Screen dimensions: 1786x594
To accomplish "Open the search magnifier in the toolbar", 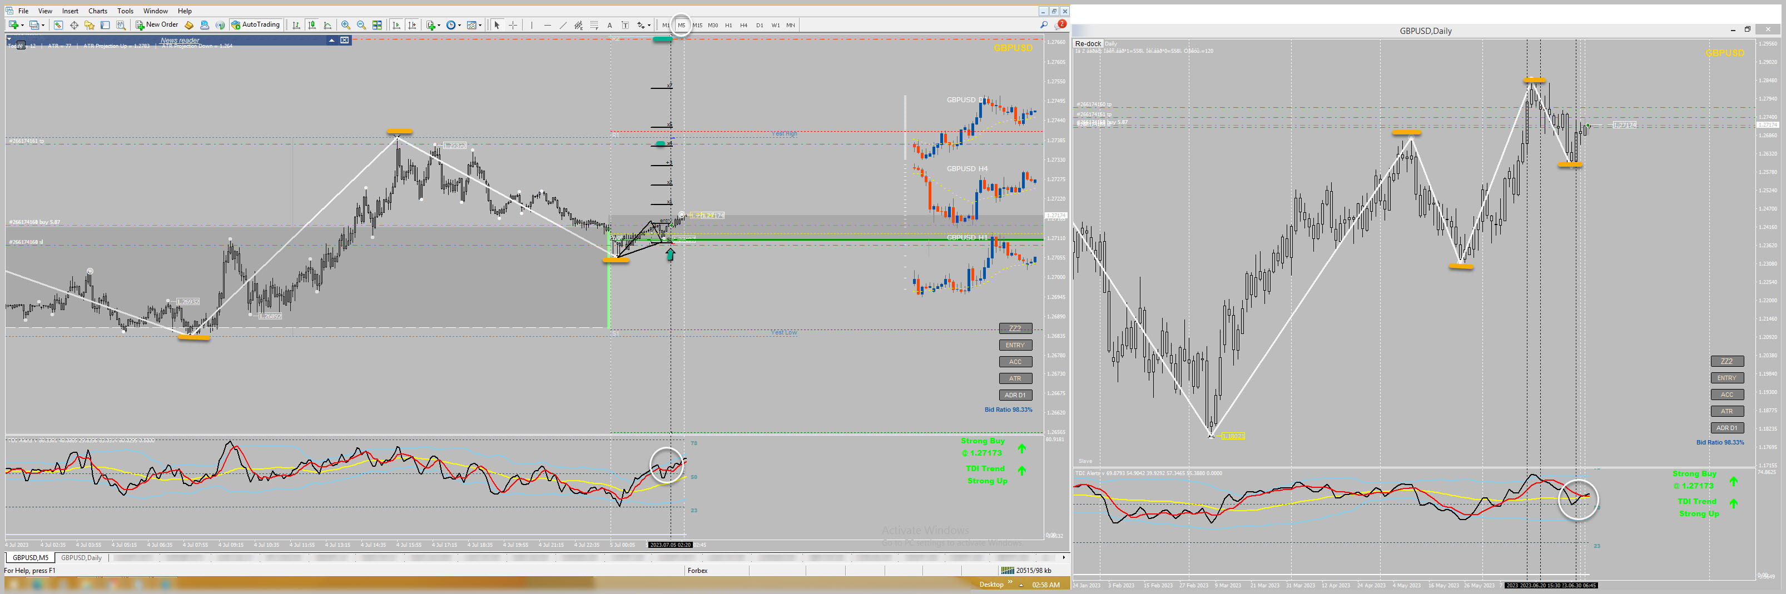I will 1044,25.
